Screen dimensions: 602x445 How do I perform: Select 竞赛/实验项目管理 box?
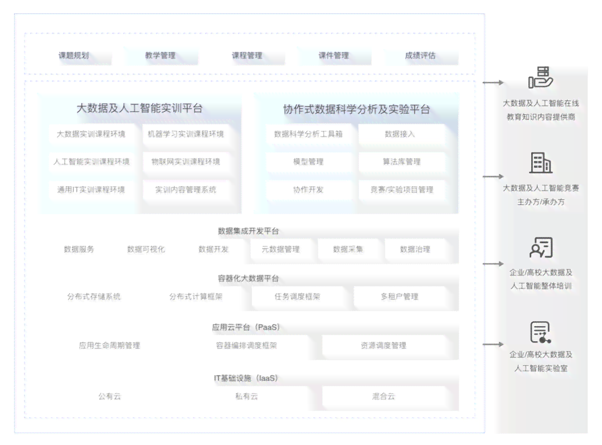pos(401,190)
